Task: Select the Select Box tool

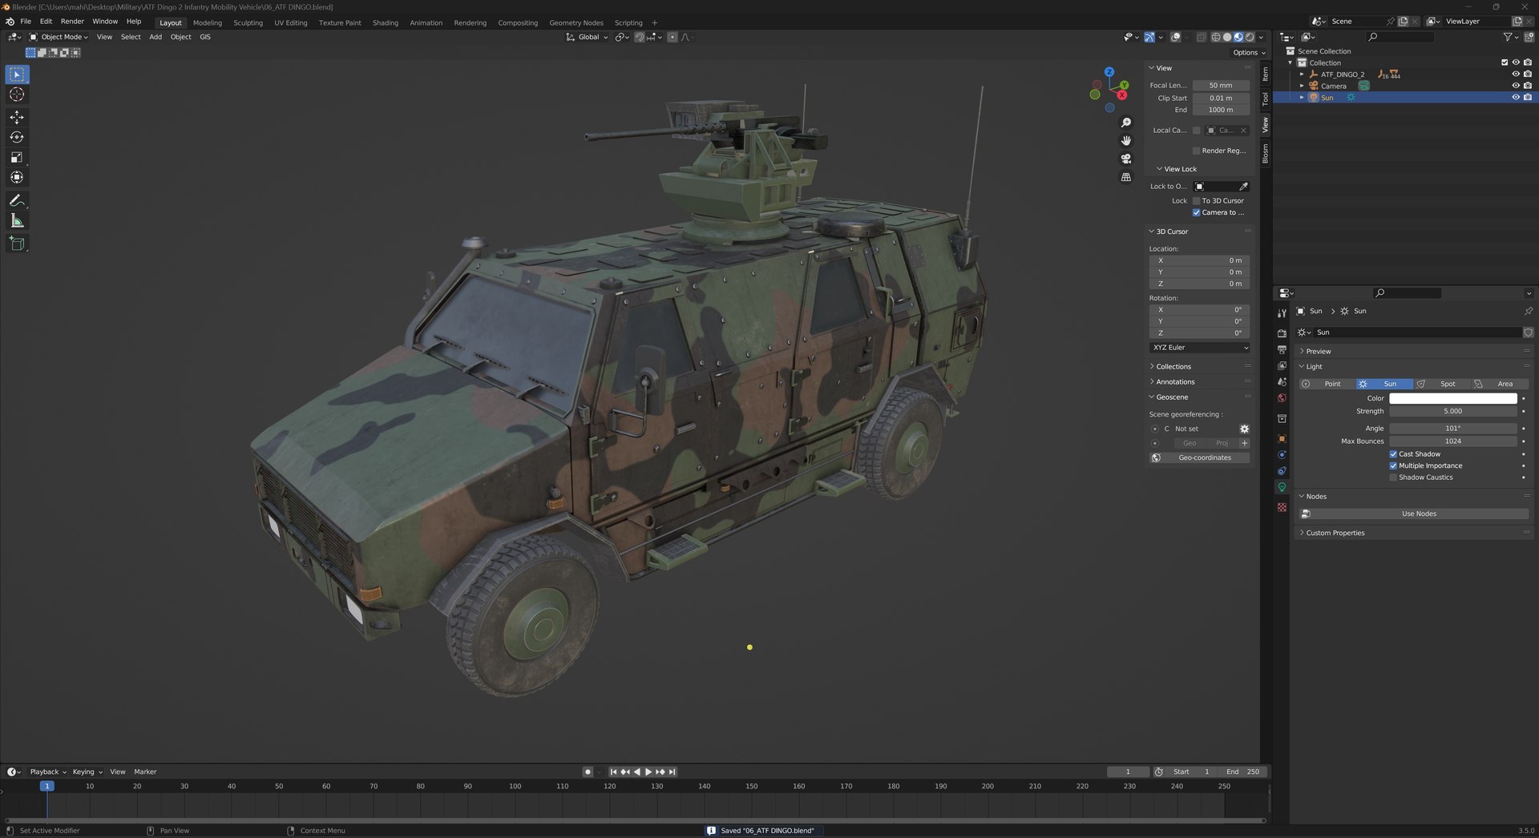Action: click(x=17, y=75)
